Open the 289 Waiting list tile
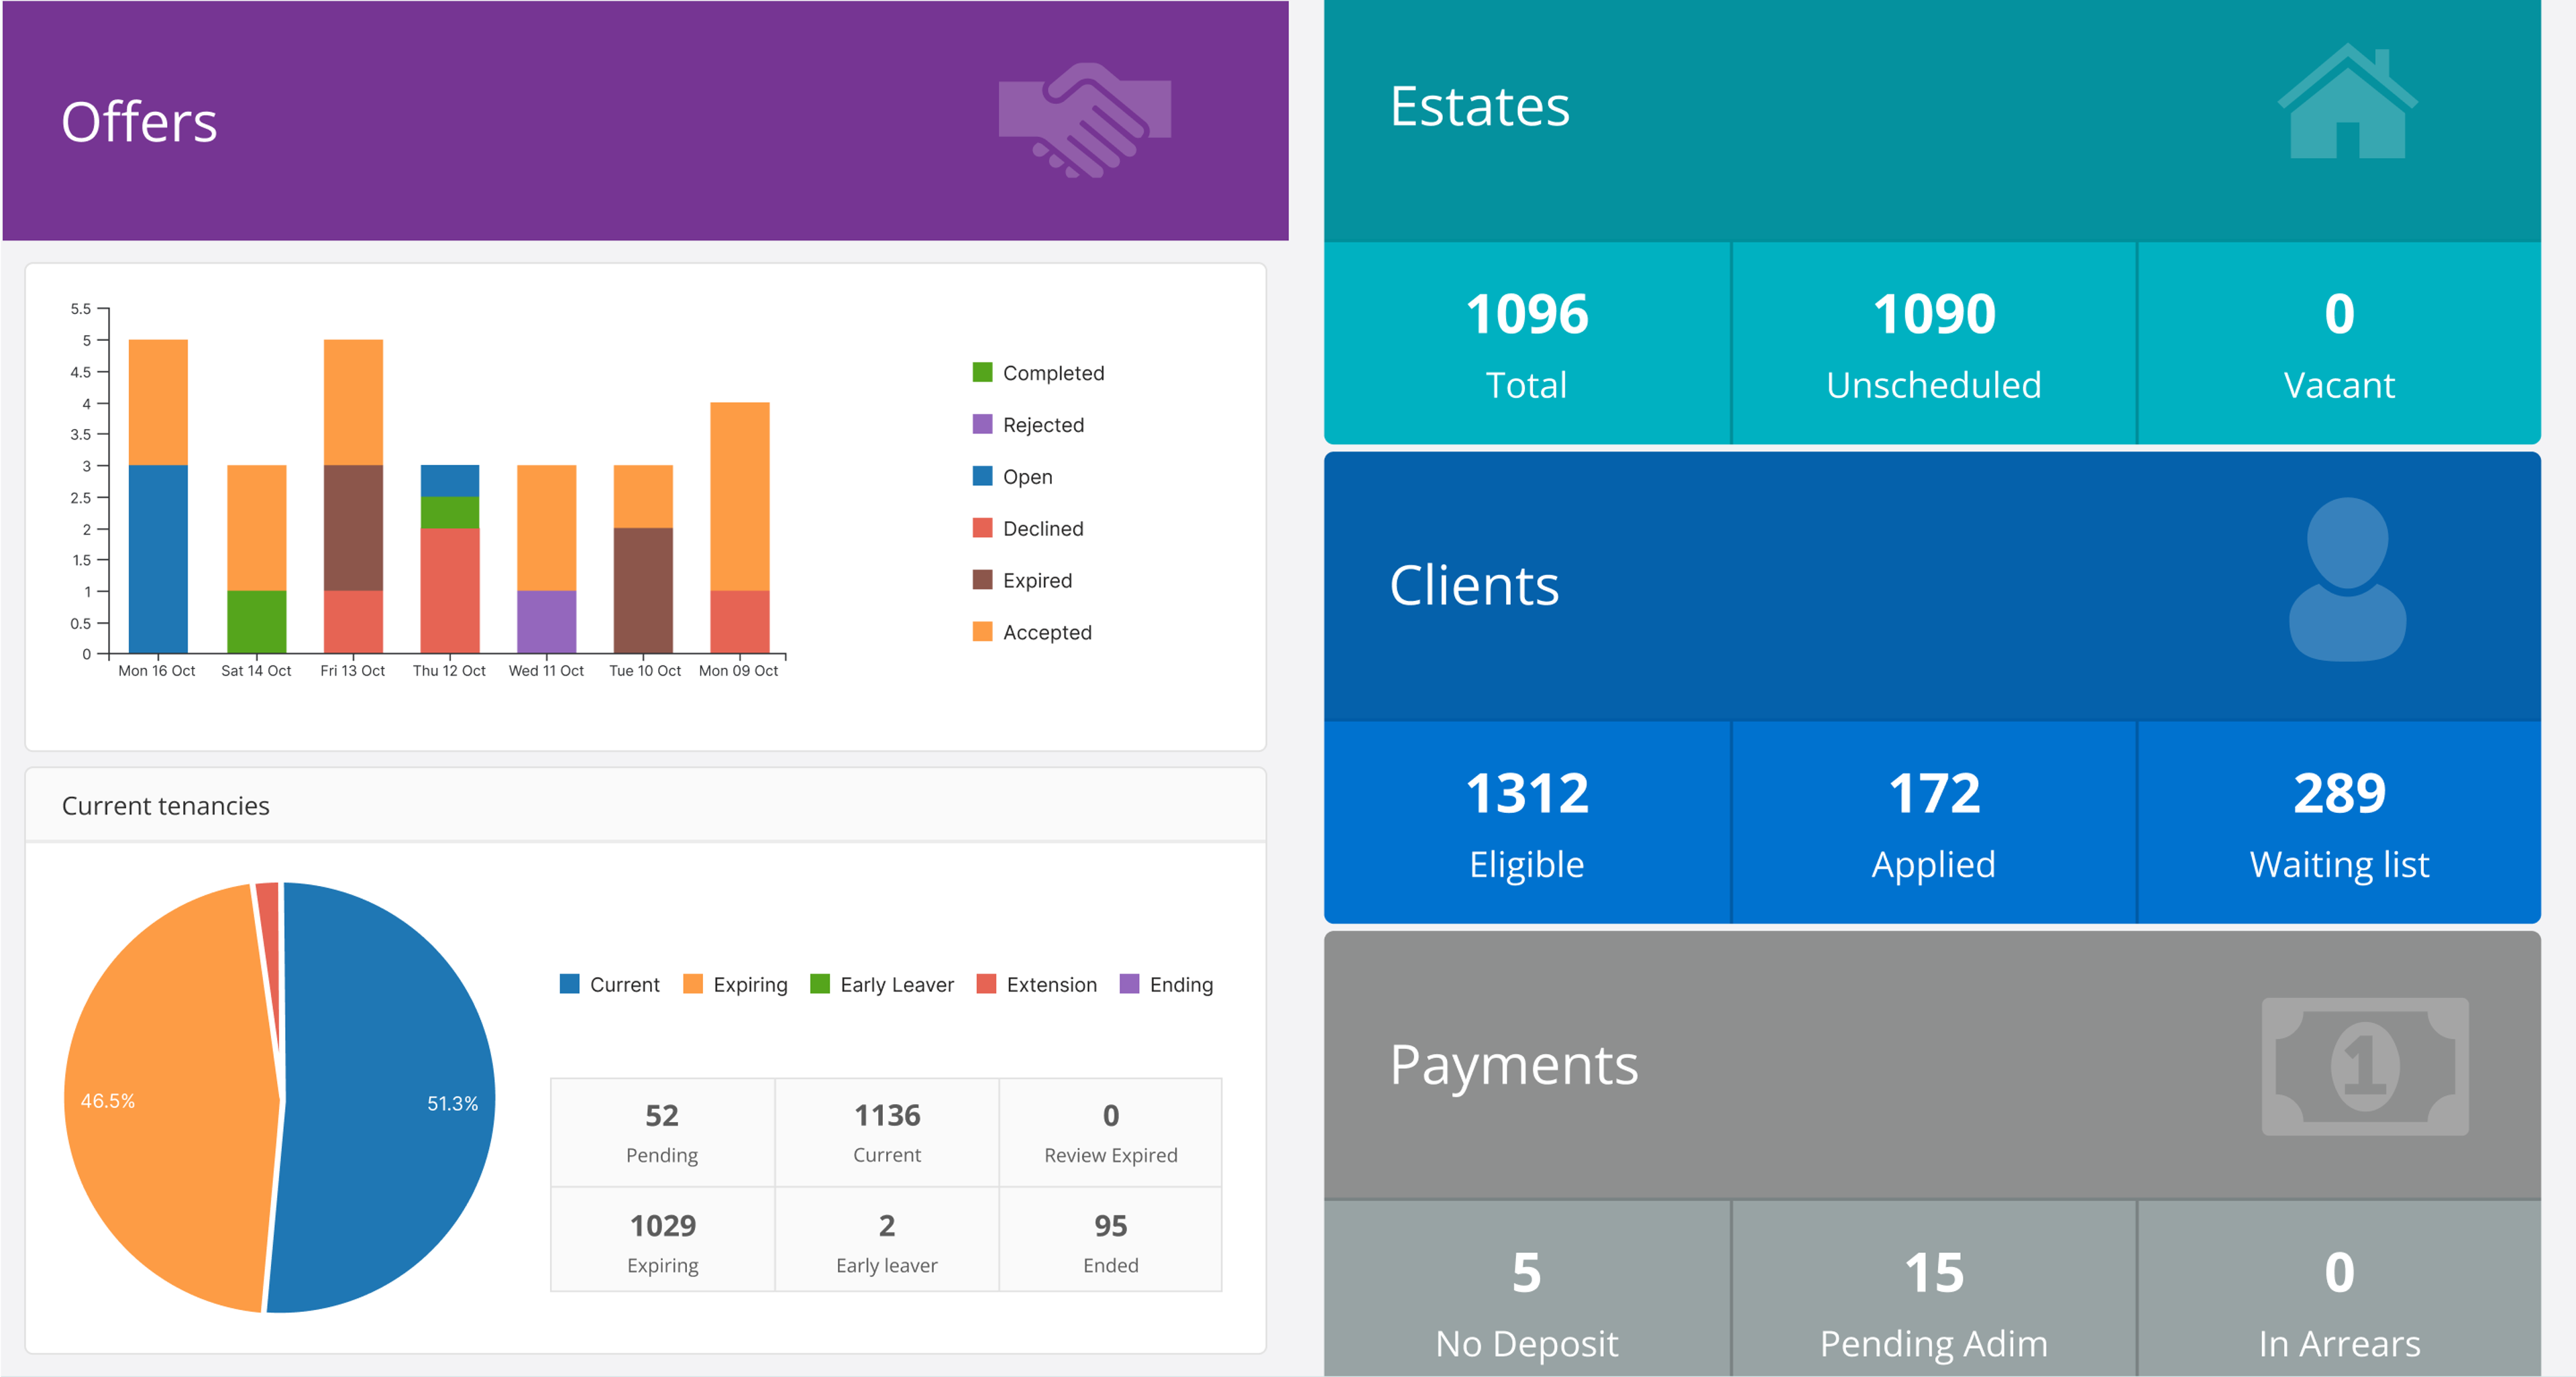2576x1377 pixels. [2338, 822]
